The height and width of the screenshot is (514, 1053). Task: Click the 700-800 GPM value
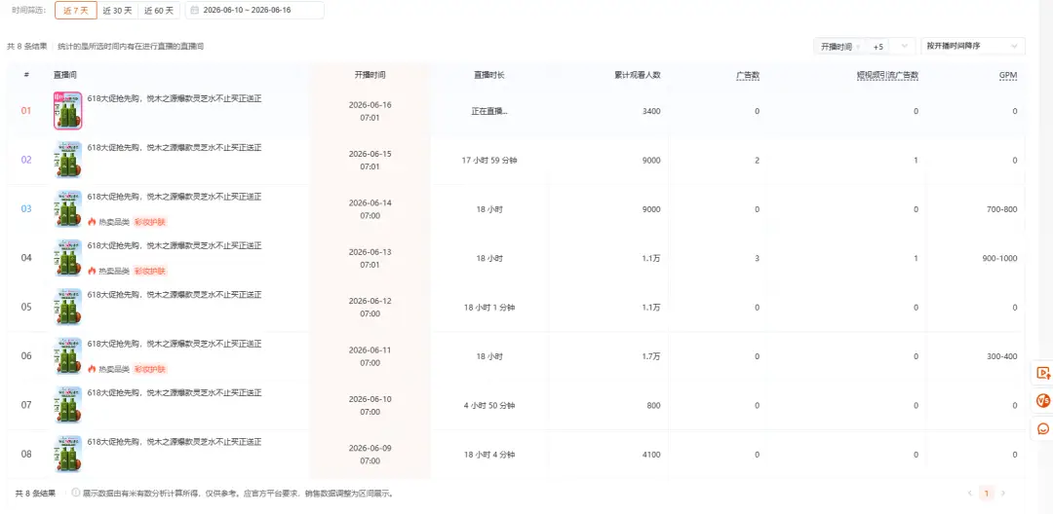[x=1001, y=209]
